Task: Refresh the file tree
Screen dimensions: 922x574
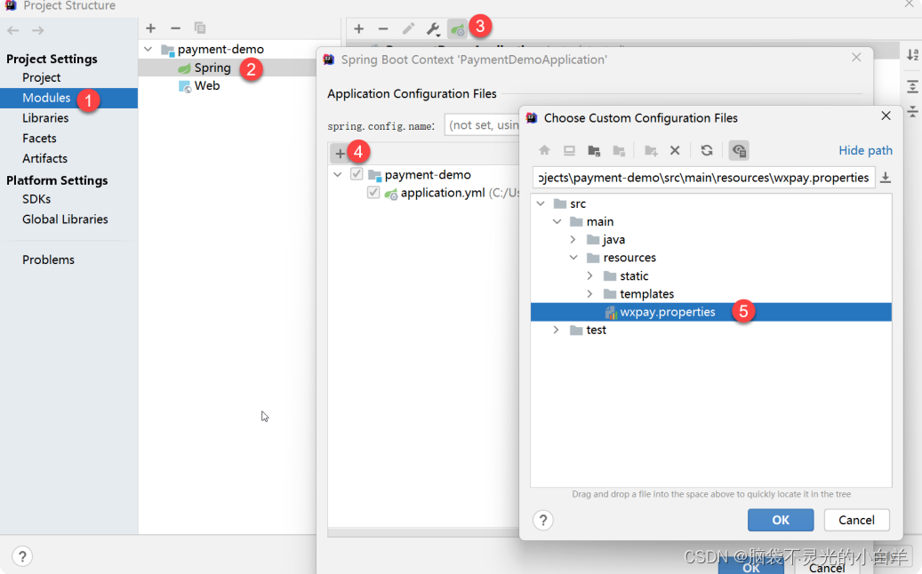Action: [x=707, y=150]
